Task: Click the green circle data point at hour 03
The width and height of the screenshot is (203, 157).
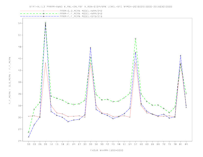Action: (x=34, y=109)
